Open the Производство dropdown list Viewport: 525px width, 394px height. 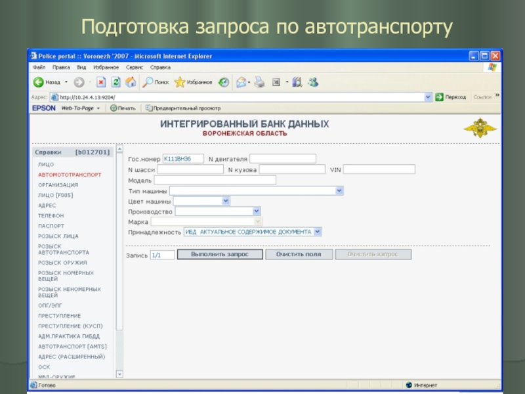click(x=257, y=211)
